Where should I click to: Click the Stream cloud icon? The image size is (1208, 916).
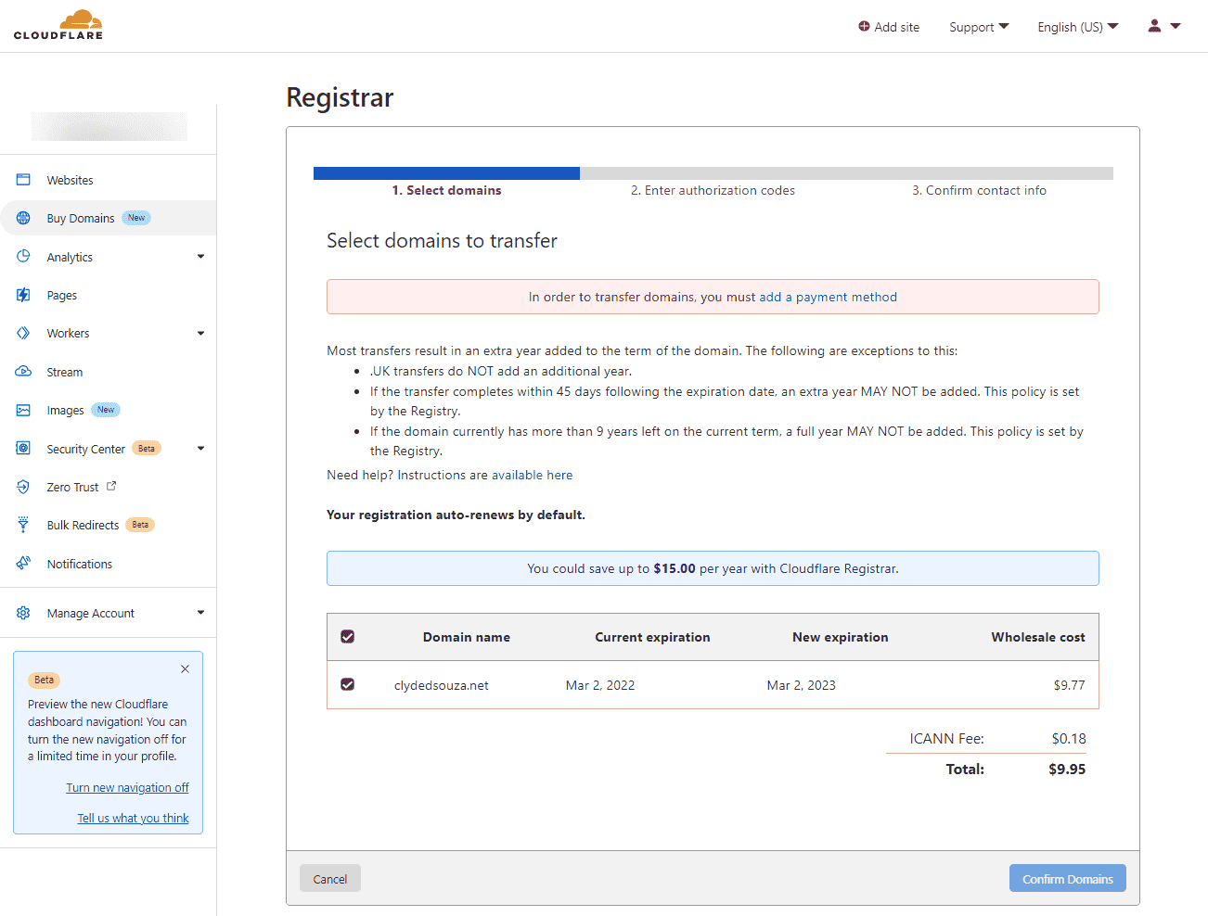click(x=23, y=372)
